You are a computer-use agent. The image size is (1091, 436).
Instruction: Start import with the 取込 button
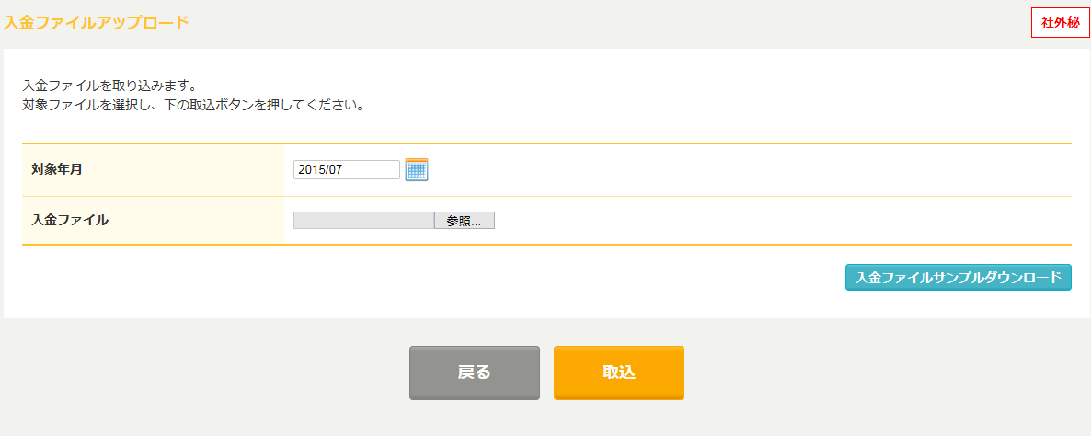(619, 373)
